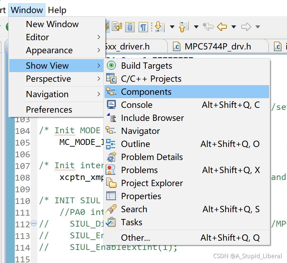The image size is (287, 263).
Task: Click the Back navigation yellow arrow
Action: click(222, 27)
